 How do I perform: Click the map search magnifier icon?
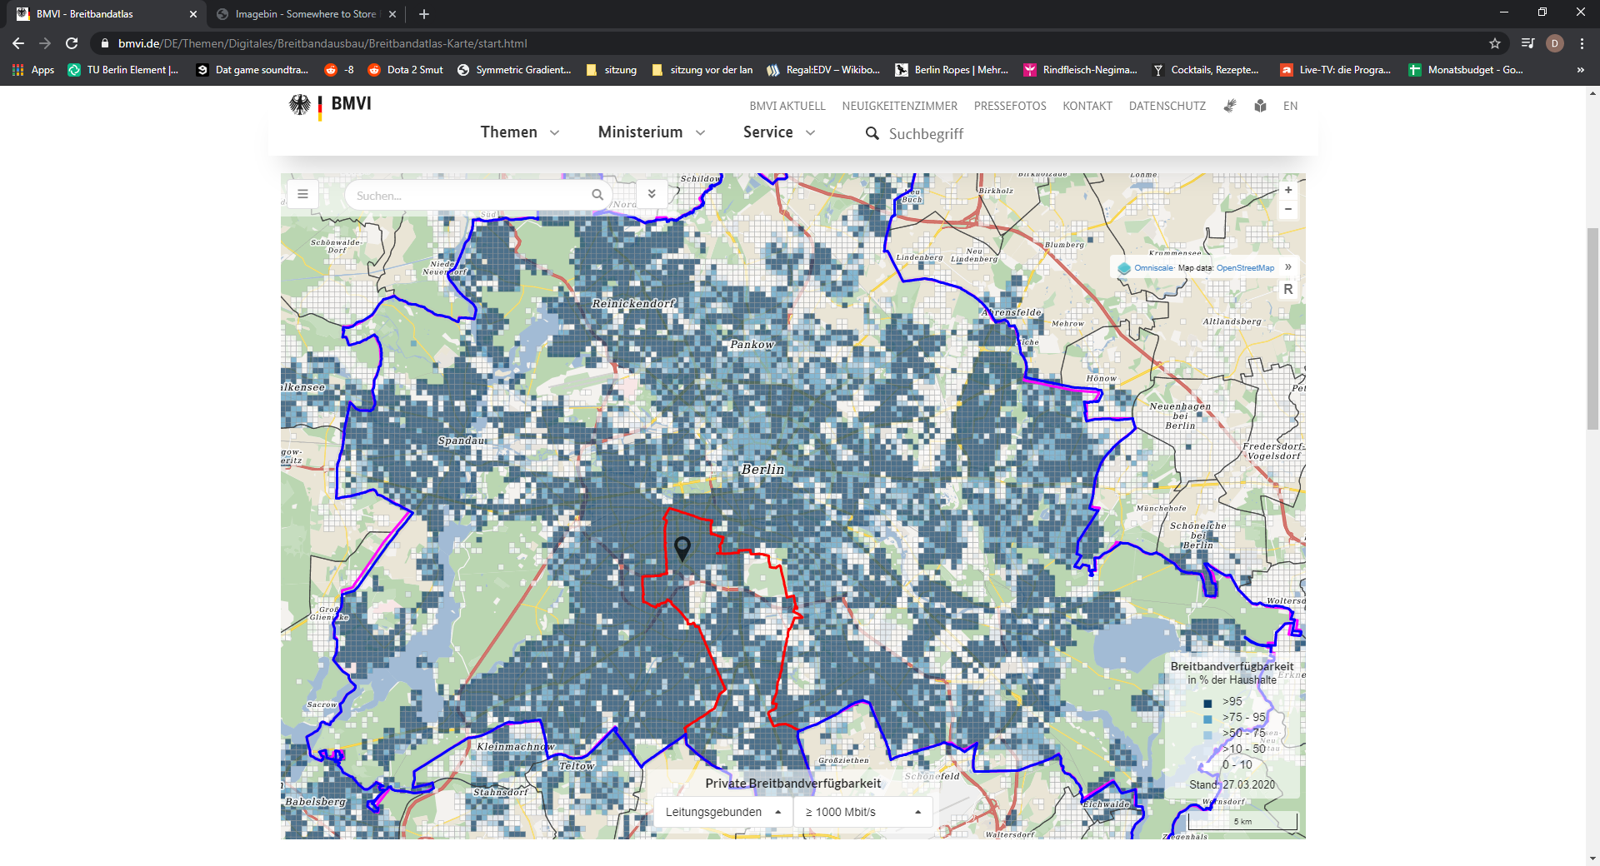pyautogui.click(x=597, y=195)
